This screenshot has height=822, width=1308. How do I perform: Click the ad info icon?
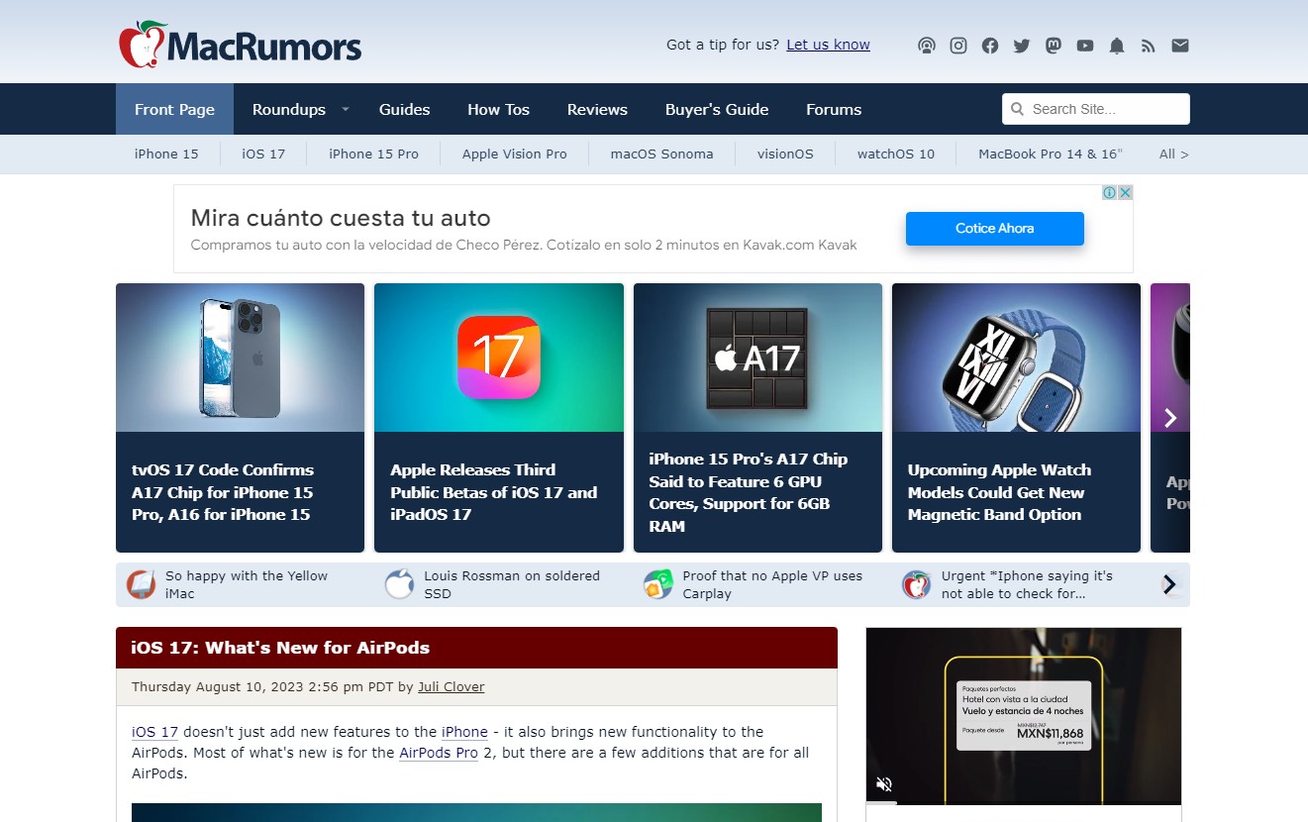pos(1110,192)
